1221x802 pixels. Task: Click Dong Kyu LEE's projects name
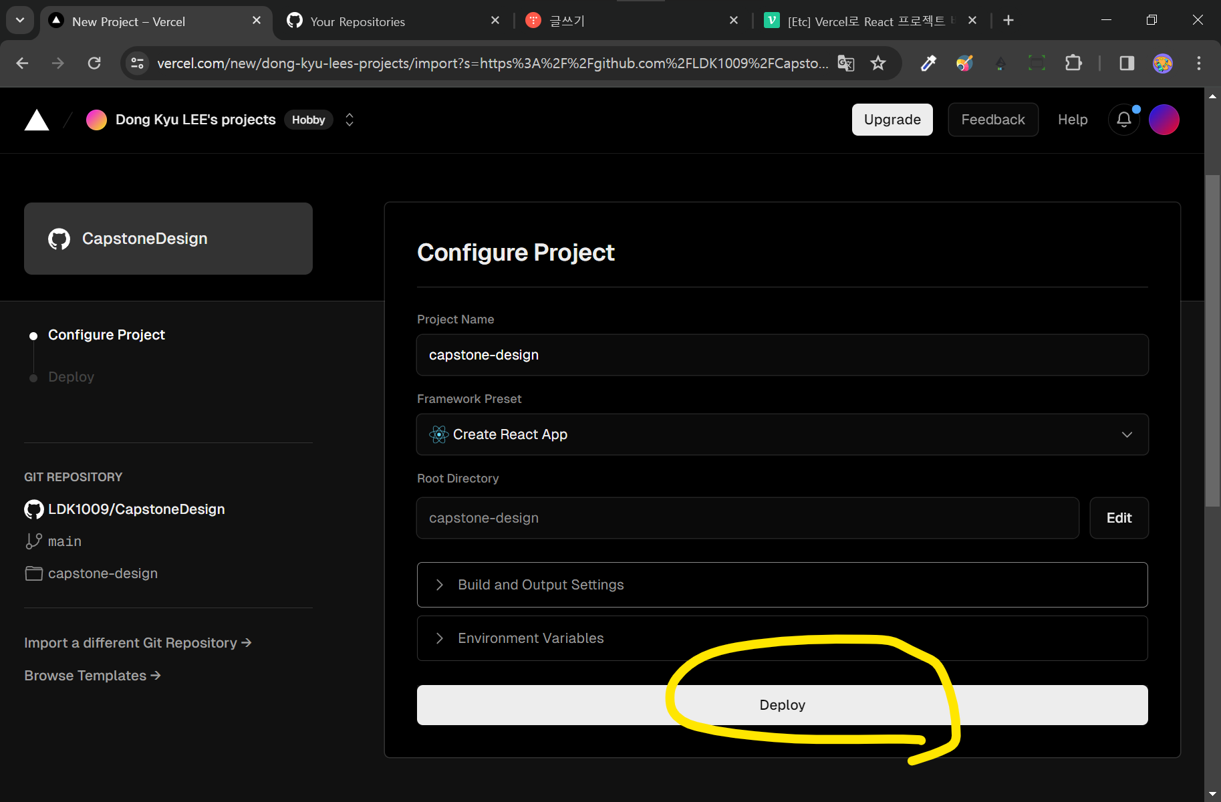pyautogui.click(x=196, y=120)
